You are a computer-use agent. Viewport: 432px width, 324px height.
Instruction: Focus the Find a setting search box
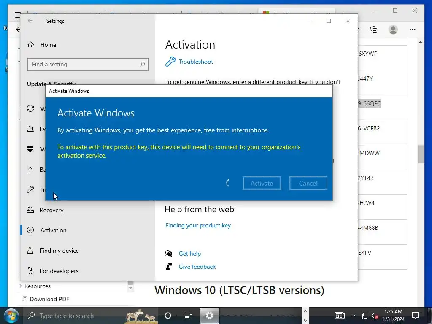[88, 65]
